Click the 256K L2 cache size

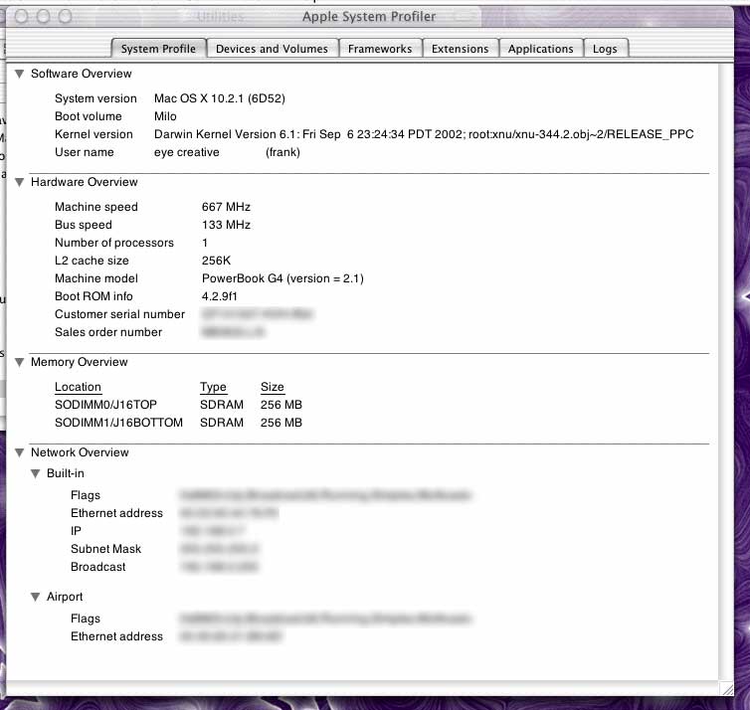click(216, 261)
